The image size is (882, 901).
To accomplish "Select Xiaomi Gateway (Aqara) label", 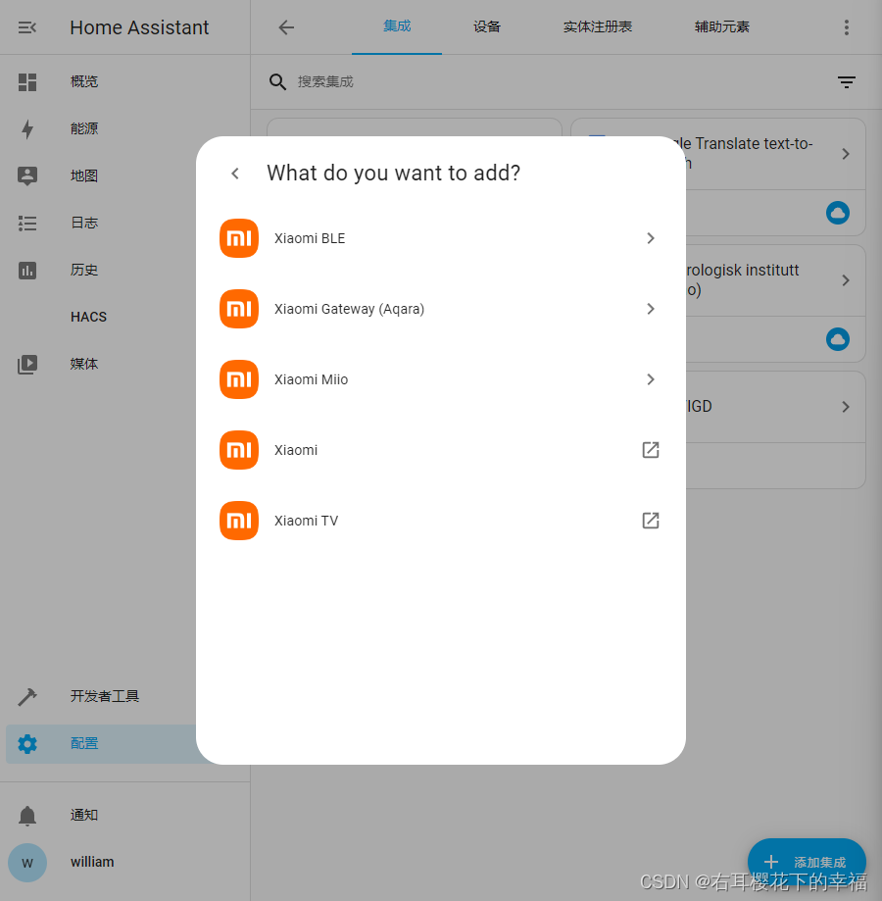I will (x=349, y=309).
